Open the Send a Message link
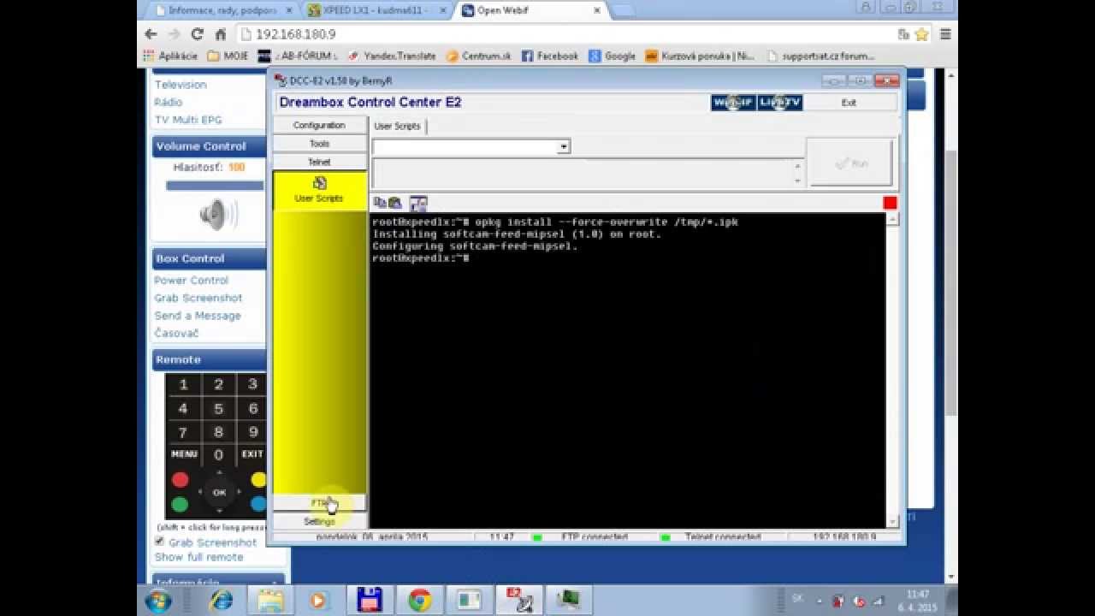Screen dimensions: 1095x616 pos(198,316)
